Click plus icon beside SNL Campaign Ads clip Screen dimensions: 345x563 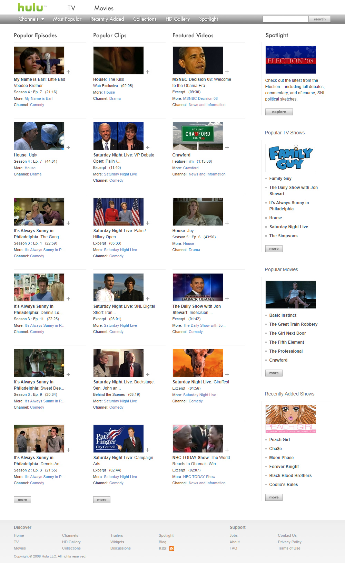(148, 450)
